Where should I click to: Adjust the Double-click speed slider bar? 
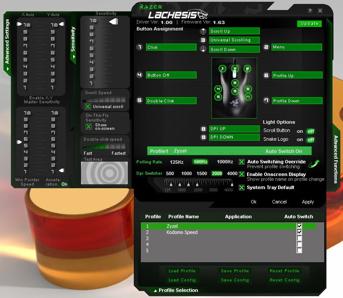104,146
